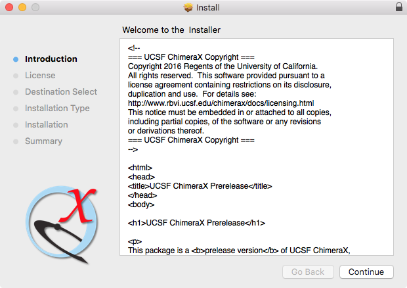This screenshot has width=407, height=288.
Task: Select the Summary step label
Action: pyautogui.click(x=43, y=141)
